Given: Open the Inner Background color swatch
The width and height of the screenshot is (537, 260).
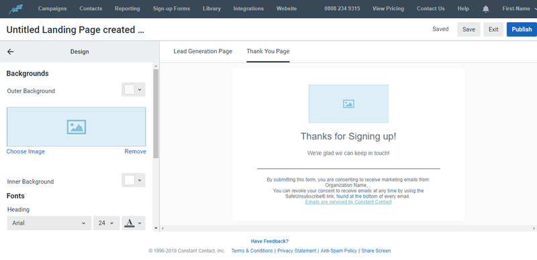Looking at the screenshot, I should coord(133,180).
